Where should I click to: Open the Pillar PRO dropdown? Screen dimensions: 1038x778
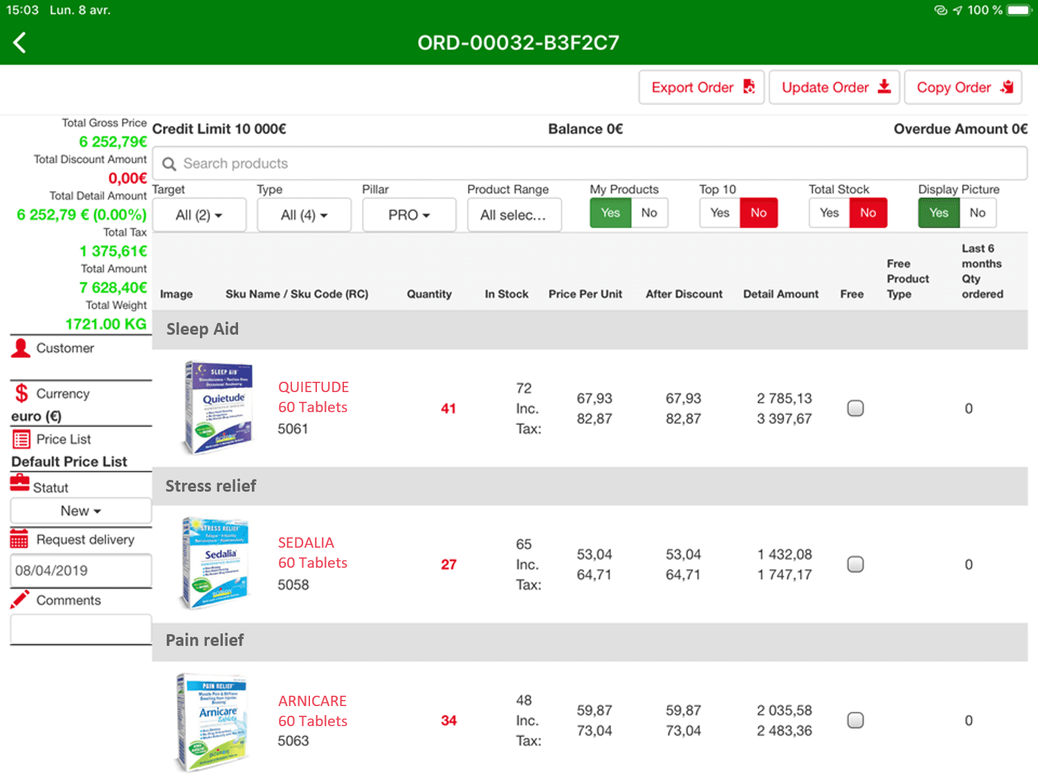pyautogui.click(x=409, y=215)
